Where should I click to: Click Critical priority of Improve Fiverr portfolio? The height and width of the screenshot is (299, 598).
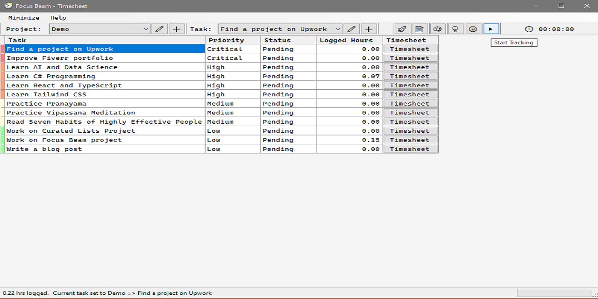(x=233, y=58)
